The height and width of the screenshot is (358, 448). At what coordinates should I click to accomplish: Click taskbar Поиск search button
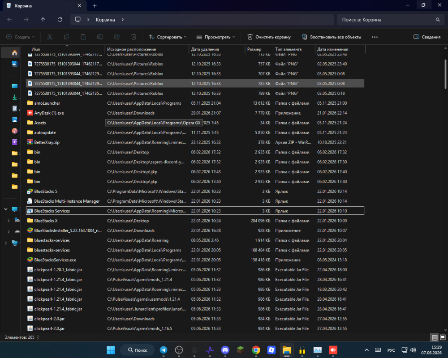138,349
